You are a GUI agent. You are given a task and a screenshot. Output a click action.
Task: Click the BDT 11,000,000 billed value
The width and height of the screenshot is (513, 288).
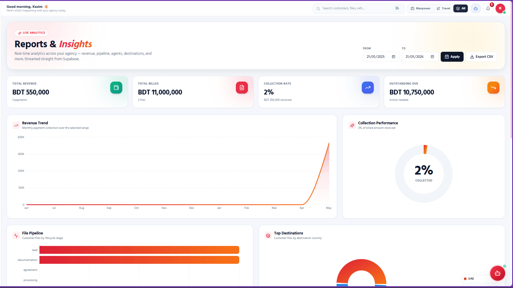click(160, 92)
